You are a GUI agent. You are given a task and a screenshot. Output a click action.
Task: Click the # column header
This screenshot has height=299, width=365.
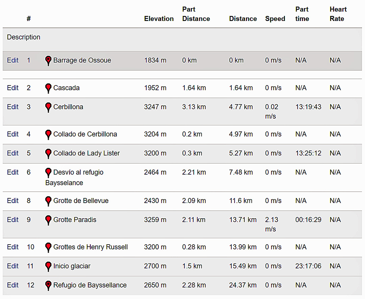[29, 19]
